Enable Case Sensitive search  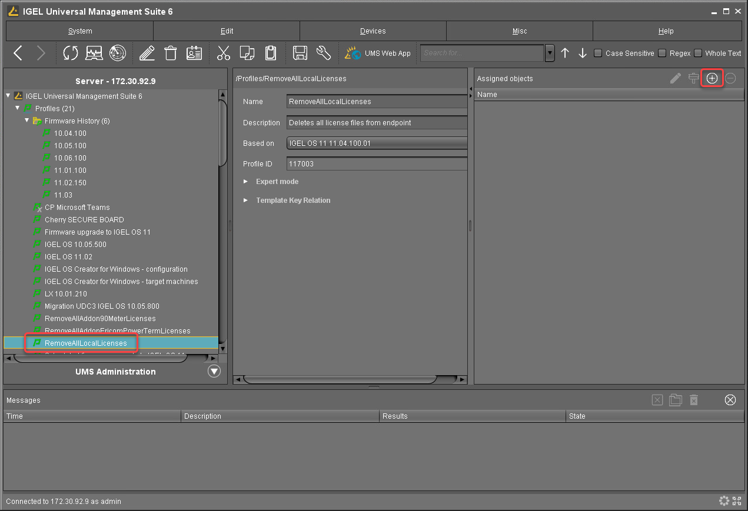click(598, 54)
